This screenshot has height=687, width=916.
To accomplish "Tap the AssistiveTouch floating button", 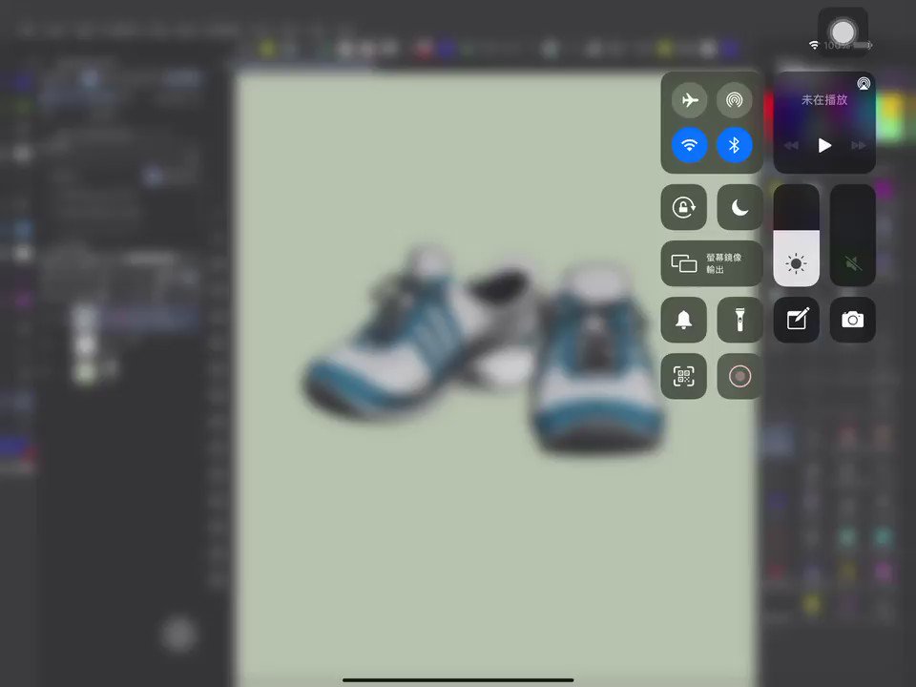I will [x=843, y=32].
